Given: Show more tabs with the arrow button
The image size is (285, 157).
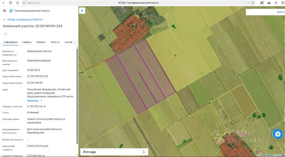Looking at the screenshot, I should pyautogui.click(x=75, y=43).
